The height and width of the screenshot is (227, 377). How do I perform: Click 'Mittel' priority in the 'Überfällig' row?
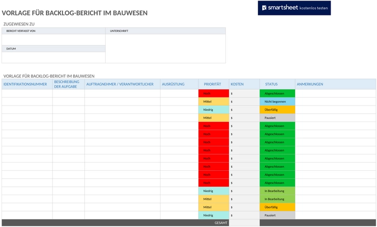click(214, 207)
